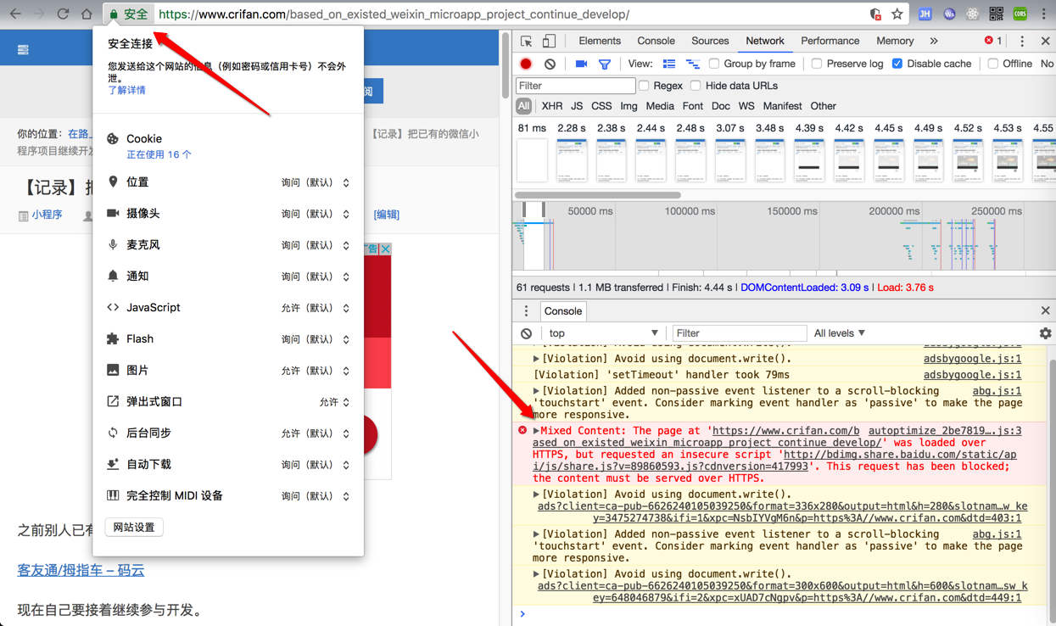The height and width of the screenshot is (626, 1056).
Task: Click the browser back arrow
Action: click(15, 14)
